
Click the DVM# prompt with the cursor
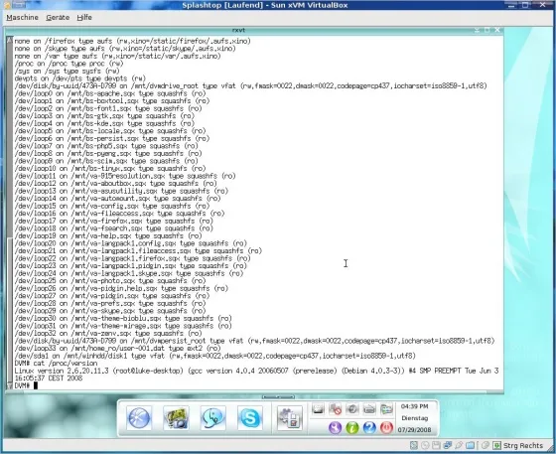point(26,385)
